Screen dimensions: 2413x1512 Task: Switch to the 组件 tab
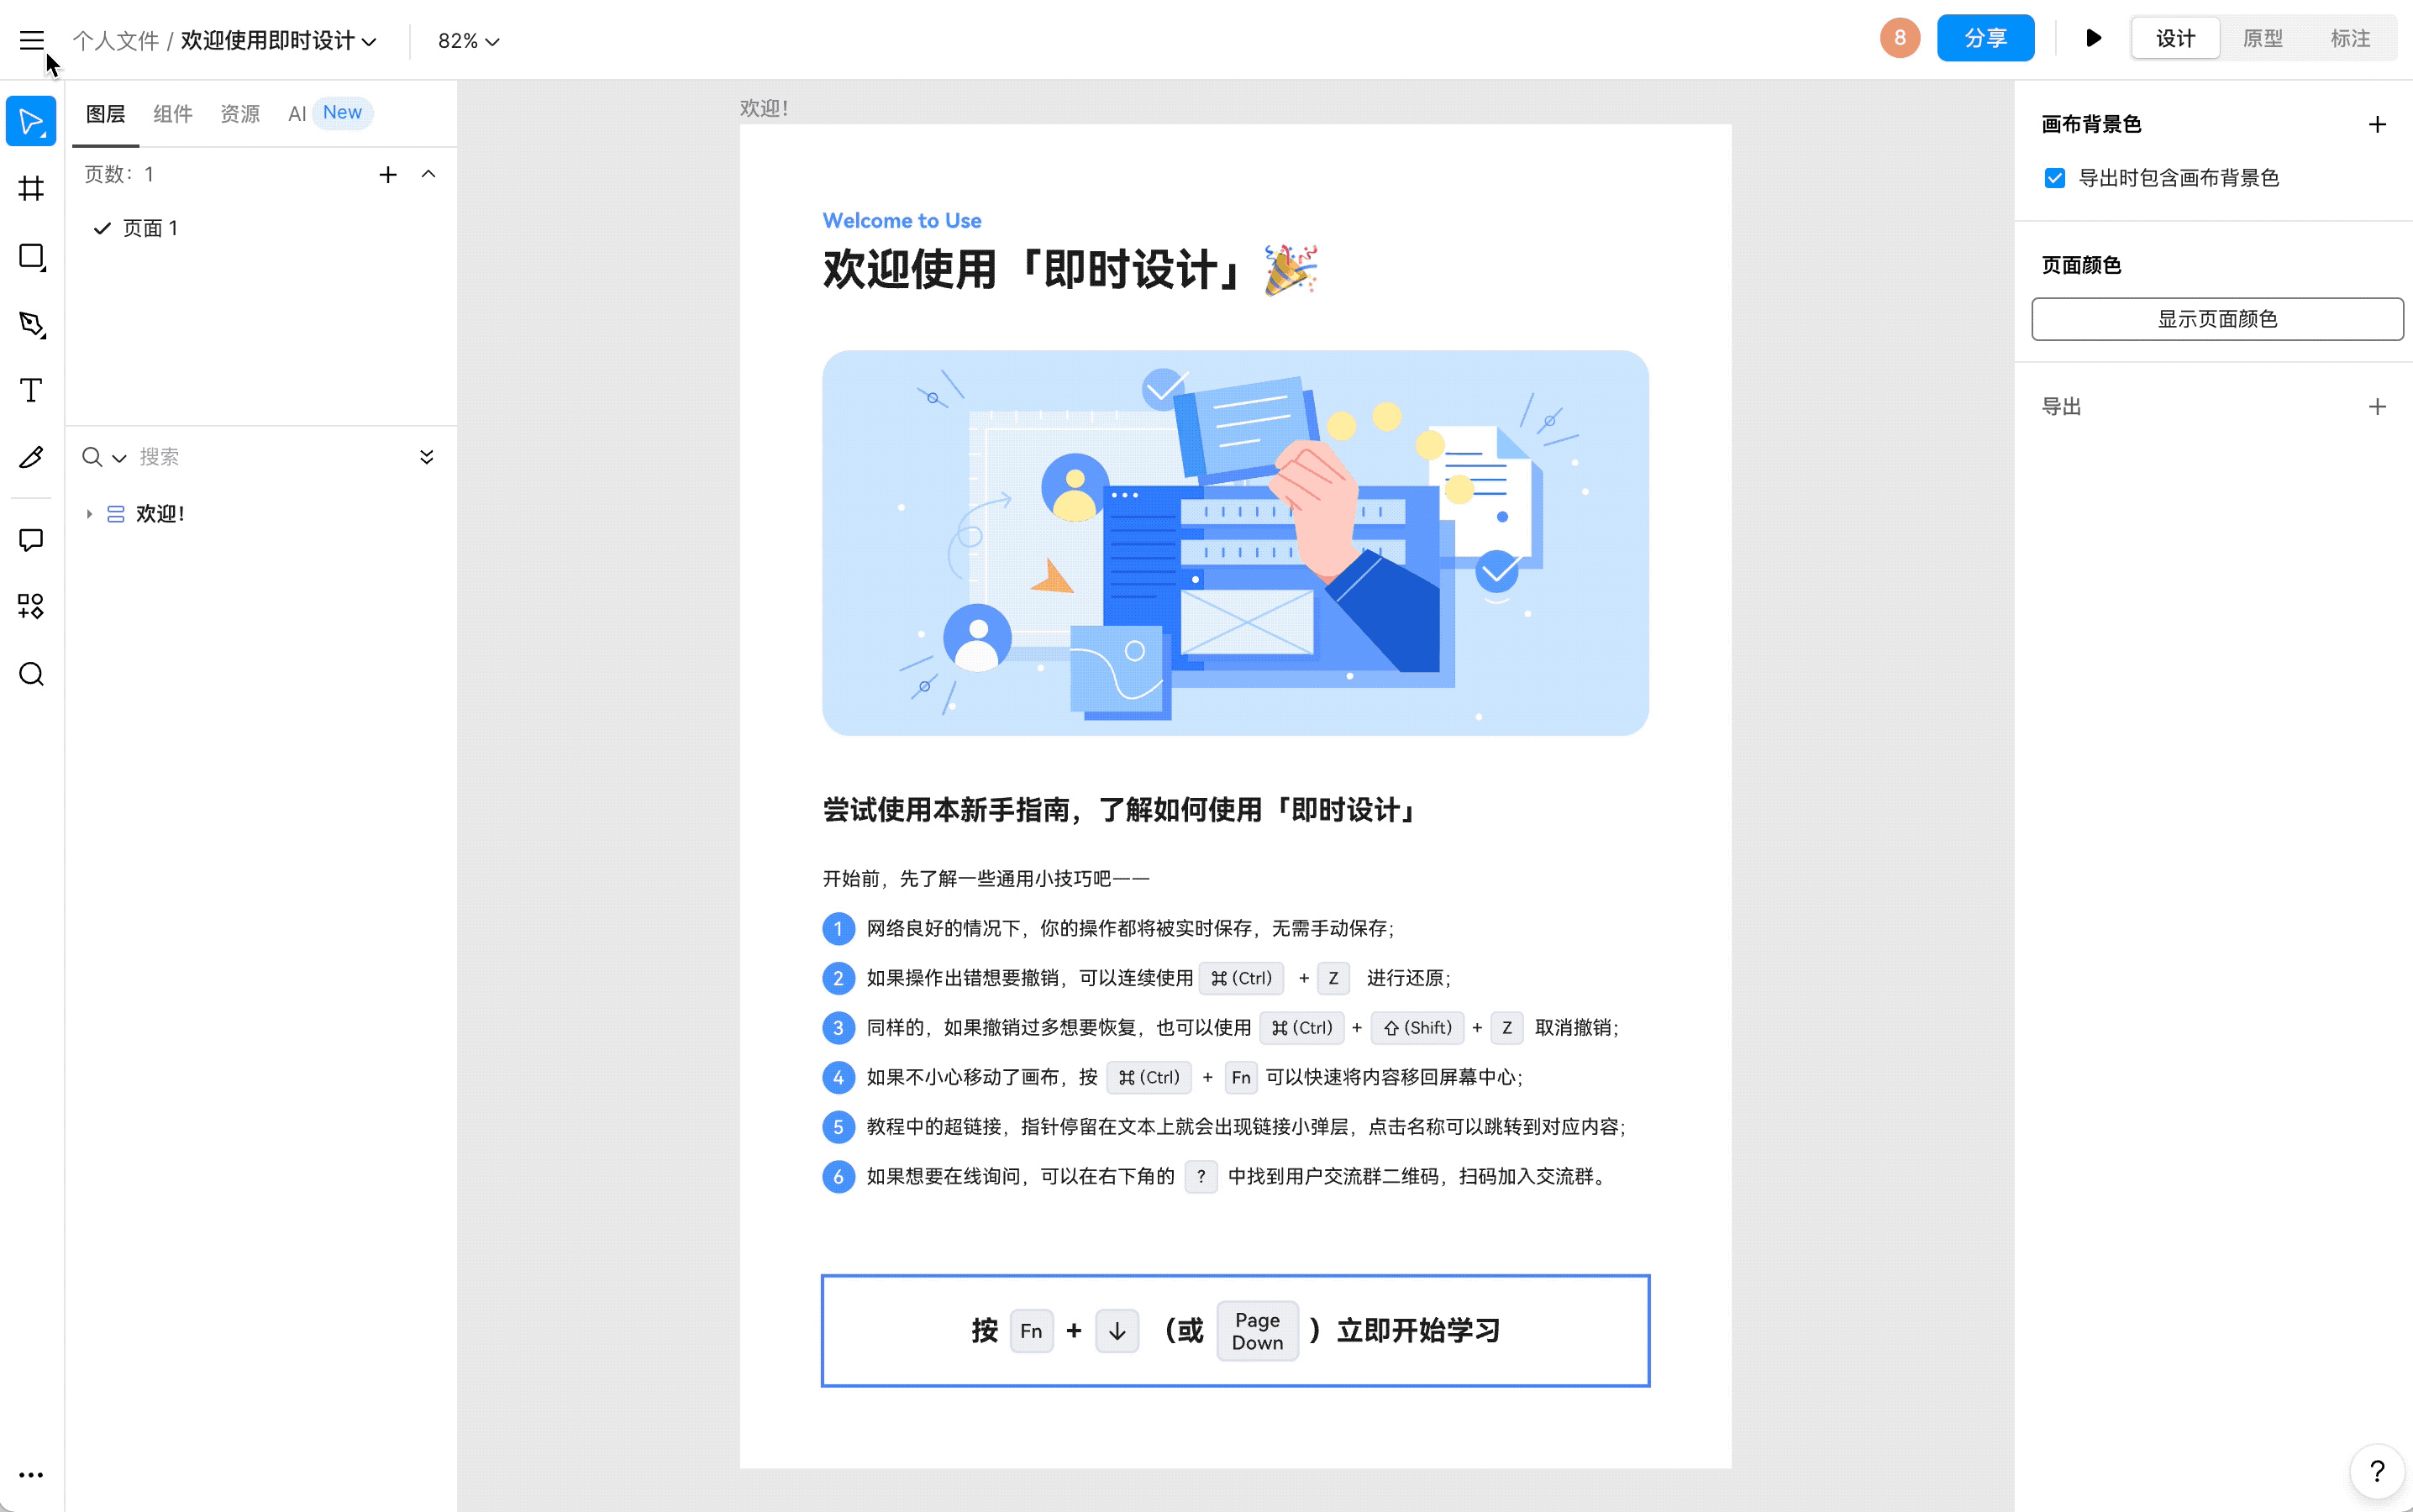tap(172, 114)
